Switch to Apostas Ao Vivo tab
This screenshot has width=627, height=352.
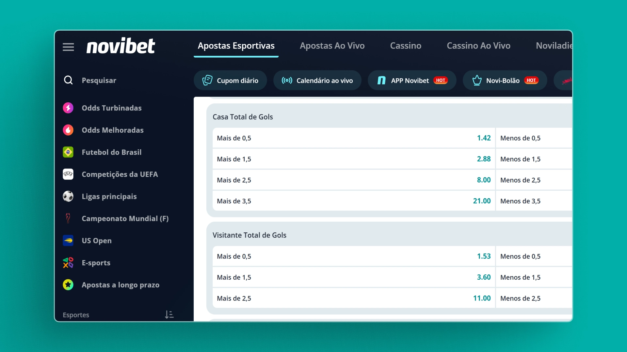click(332, 46)
